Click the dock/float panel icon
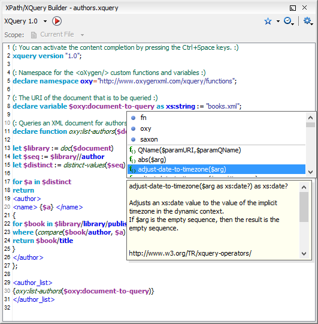The height and width of the screenshot is (324, 318). 293,8
